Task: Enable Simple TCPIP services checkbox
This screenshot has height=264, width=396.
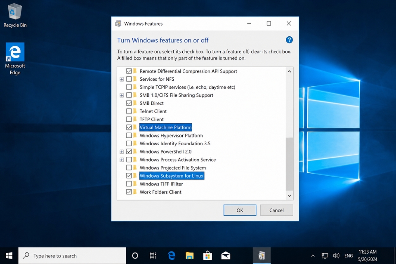Action: tap(129, 87)
